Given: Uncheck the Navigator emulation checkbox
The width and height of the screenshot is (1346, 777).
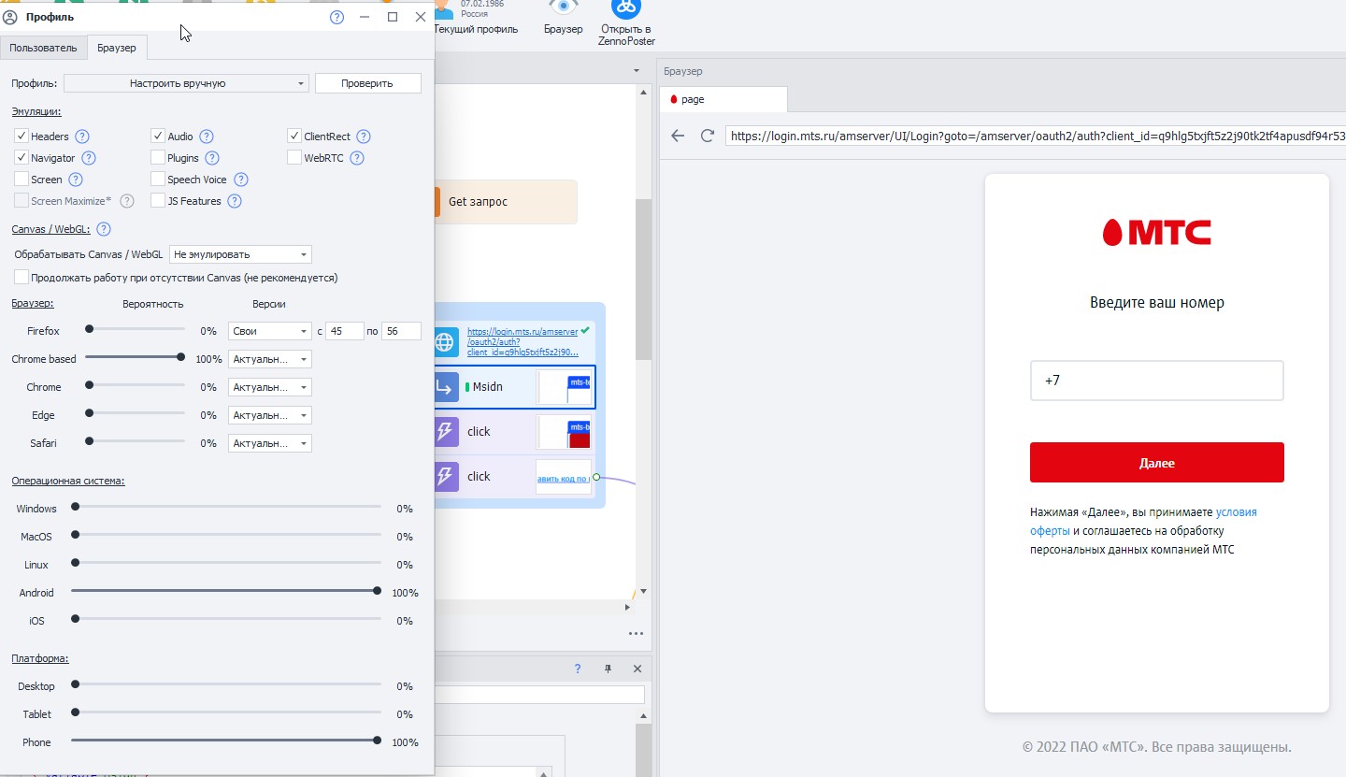Looking at the screenshot, I should (x=21, y=158).
